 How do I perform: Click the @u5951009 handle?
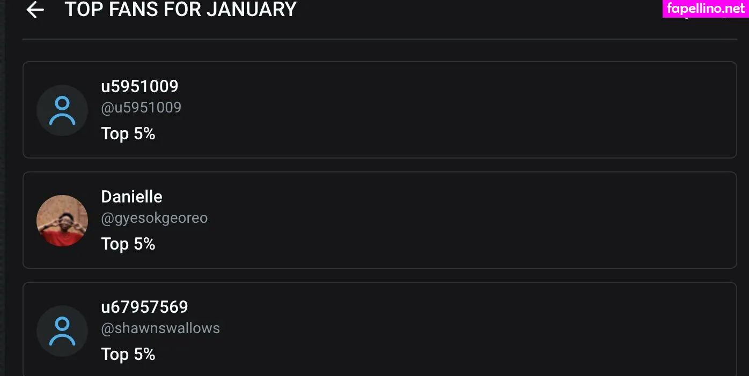click(x=141, y=108)
